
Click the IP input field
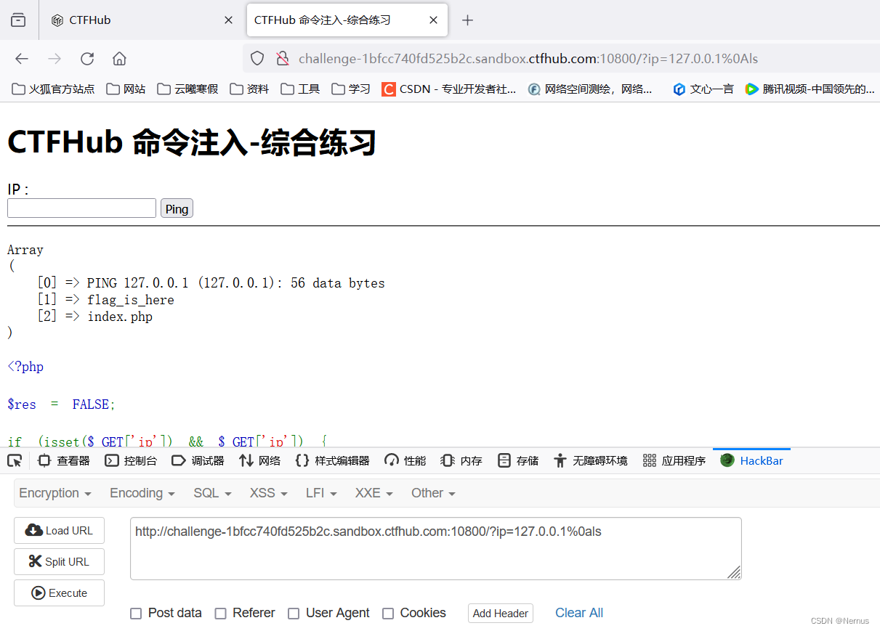(81, 208)
